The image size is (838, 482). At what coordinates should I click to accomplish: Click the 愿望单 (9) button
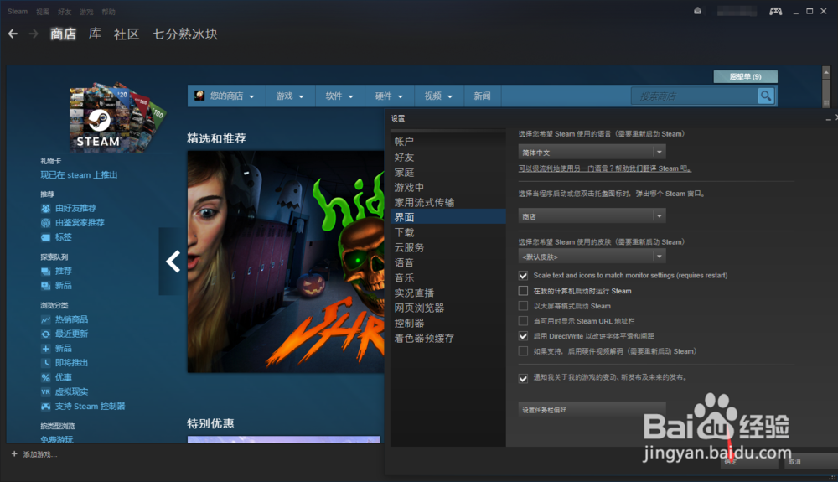click(x=745, y=77)
